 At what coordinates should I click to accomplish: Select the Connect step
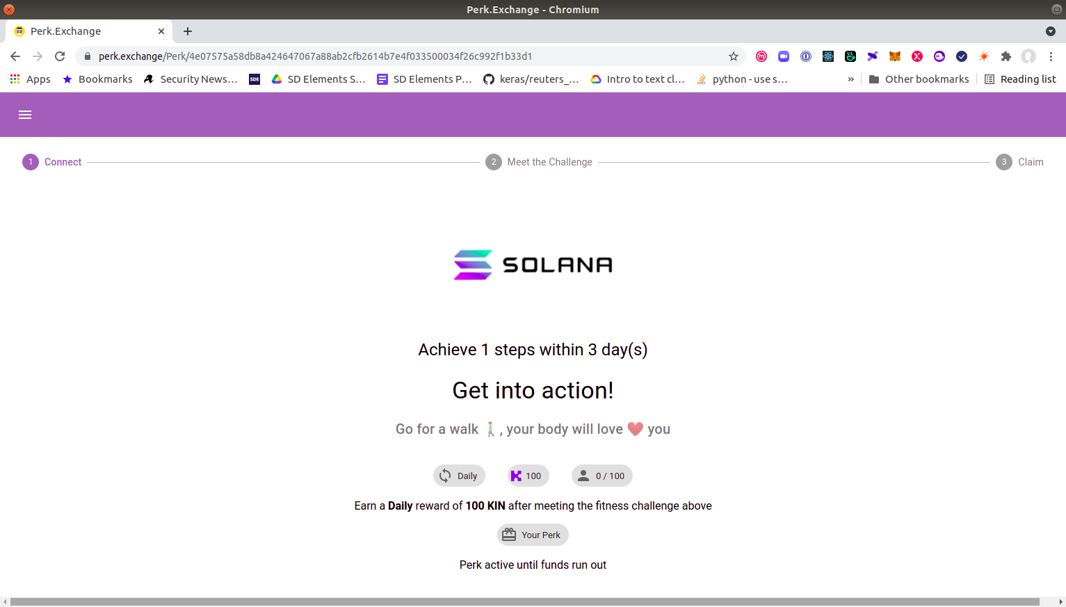pos(52,162)
